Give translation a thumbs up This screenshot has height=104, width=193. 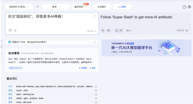point(116,30)
